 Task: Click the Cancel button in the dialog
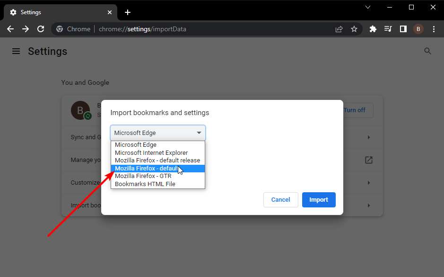280,200
